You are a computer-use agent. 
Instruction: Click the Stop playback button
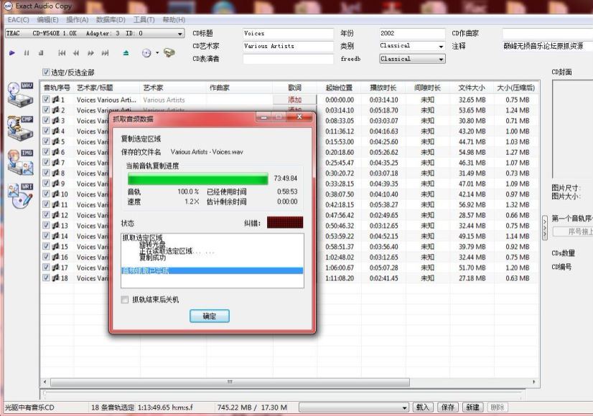41,53
